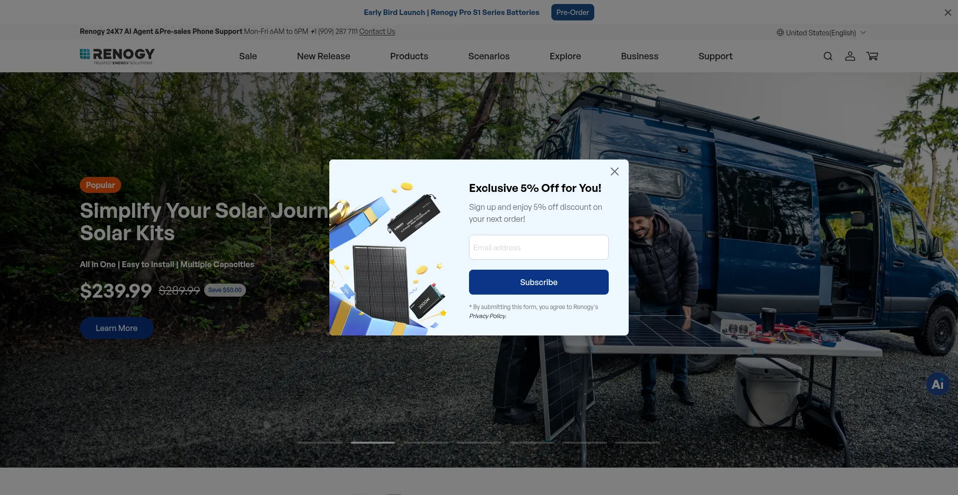Jump to first carousel slide indicator
The width and height of the screenshot is (958, 495).
tap(320, 442)
